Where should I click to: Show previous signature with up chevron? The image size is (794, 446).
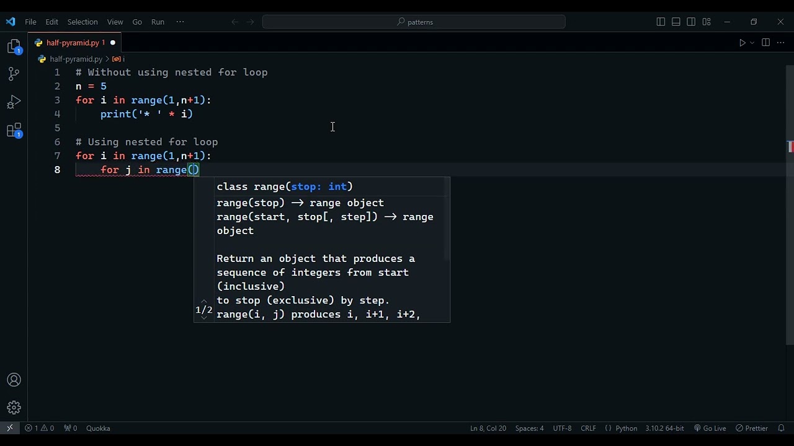[204, 302]
